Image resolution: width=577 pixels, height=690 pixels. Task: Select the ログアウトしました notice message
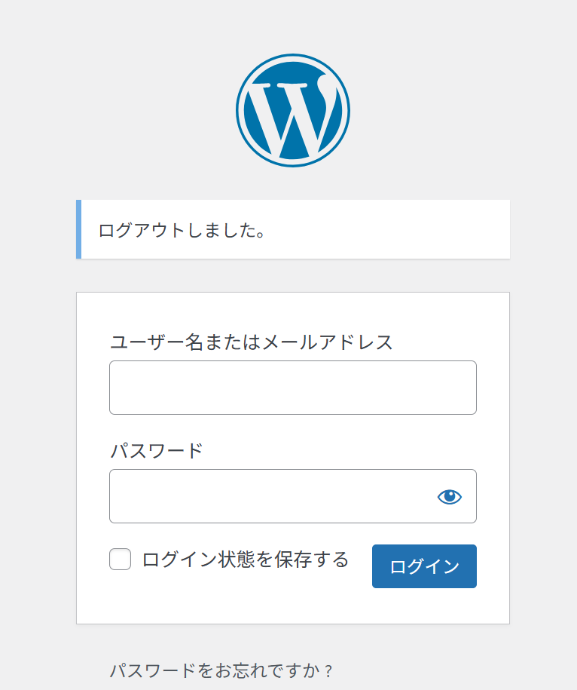[182, 230]
